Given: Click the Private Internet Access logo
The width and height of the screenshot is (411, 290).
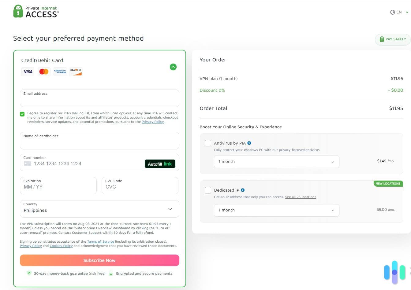Looking at the screenshot, I should tap(35, 11).
